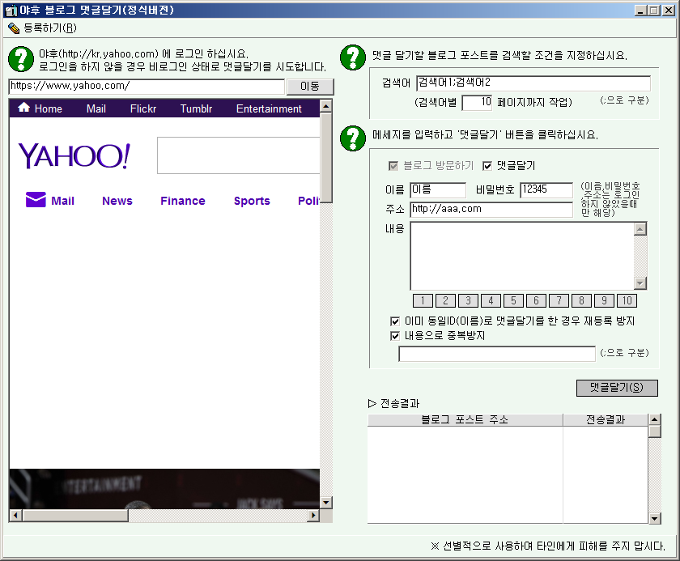
Task: Click the help icon beside search conditions
Action: click(353, 56)
